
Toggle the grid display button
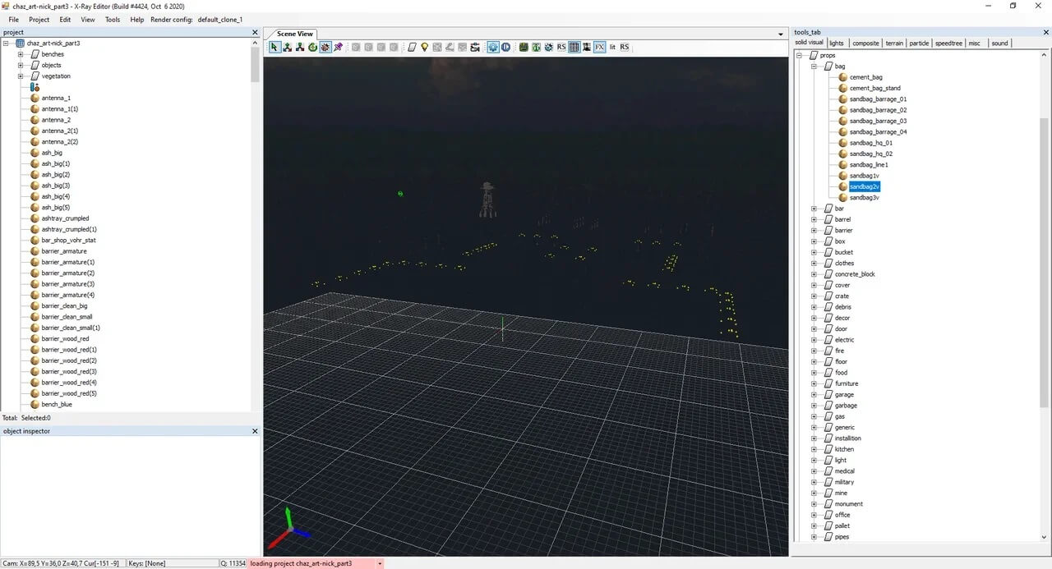[x=574, y=48]
